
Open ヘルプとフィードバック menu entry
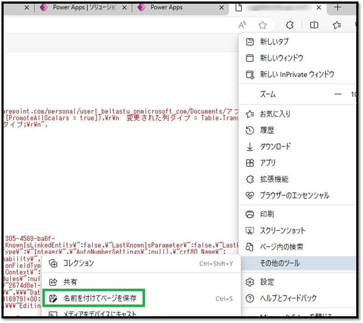tap(298, 298)
